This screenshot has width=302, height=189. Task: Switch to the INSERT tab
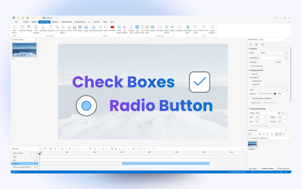point(34,22)
